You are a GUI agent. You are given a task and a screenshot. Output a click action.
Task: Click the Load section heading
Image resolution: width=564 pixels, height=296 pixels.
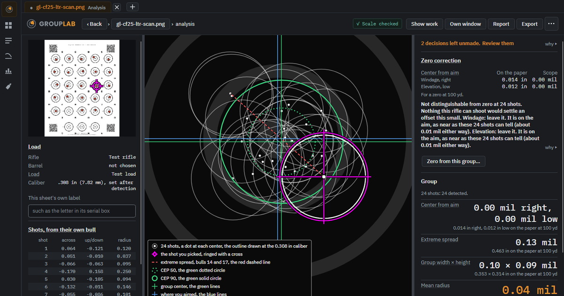point(34,147)
